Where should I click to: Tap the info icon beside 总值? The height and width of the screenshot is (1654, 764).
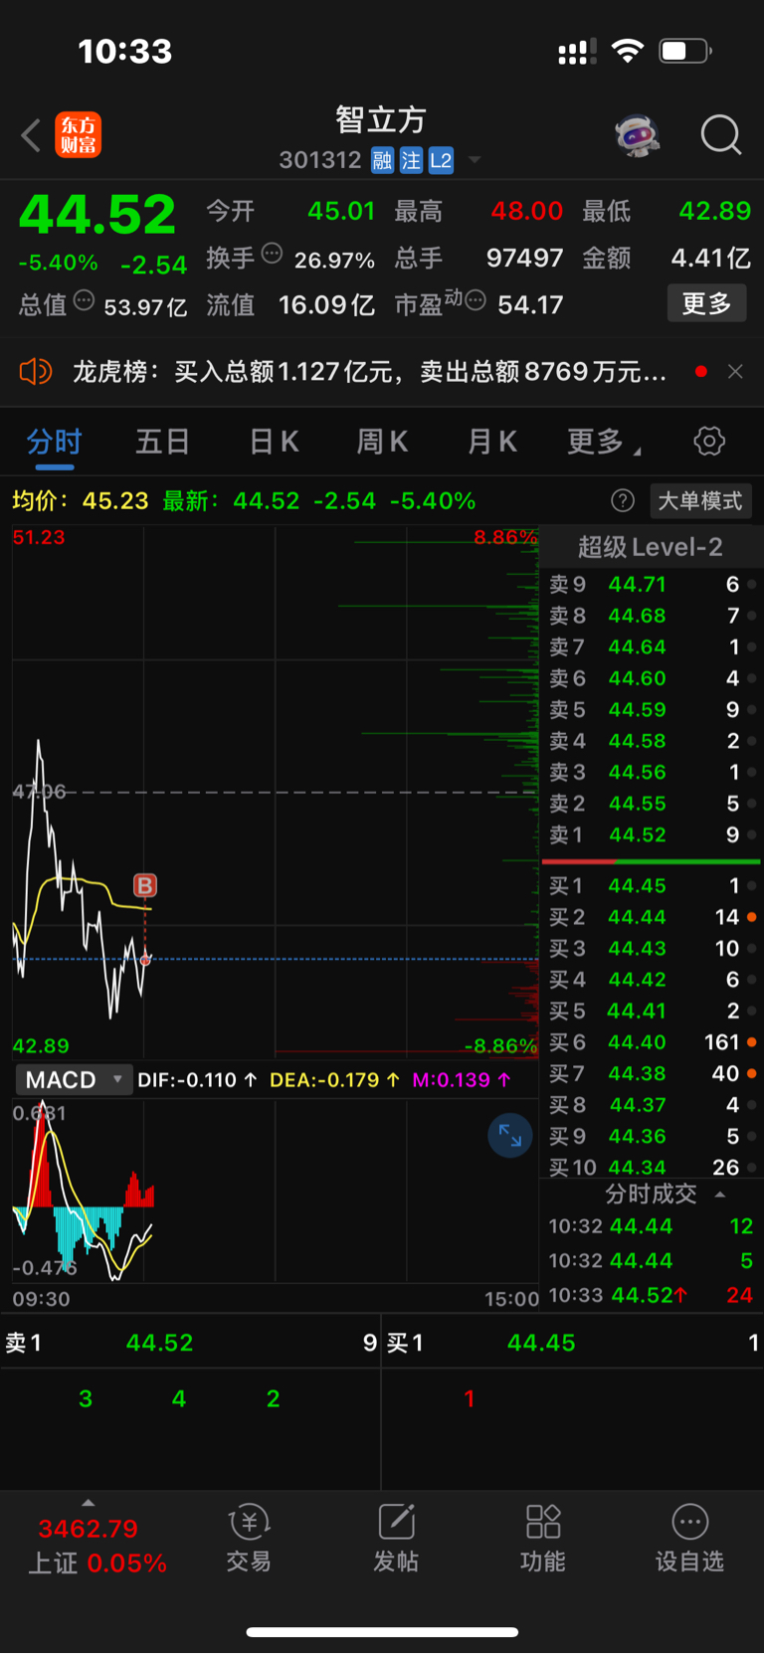pyautogui.click(x=84, y=300)
